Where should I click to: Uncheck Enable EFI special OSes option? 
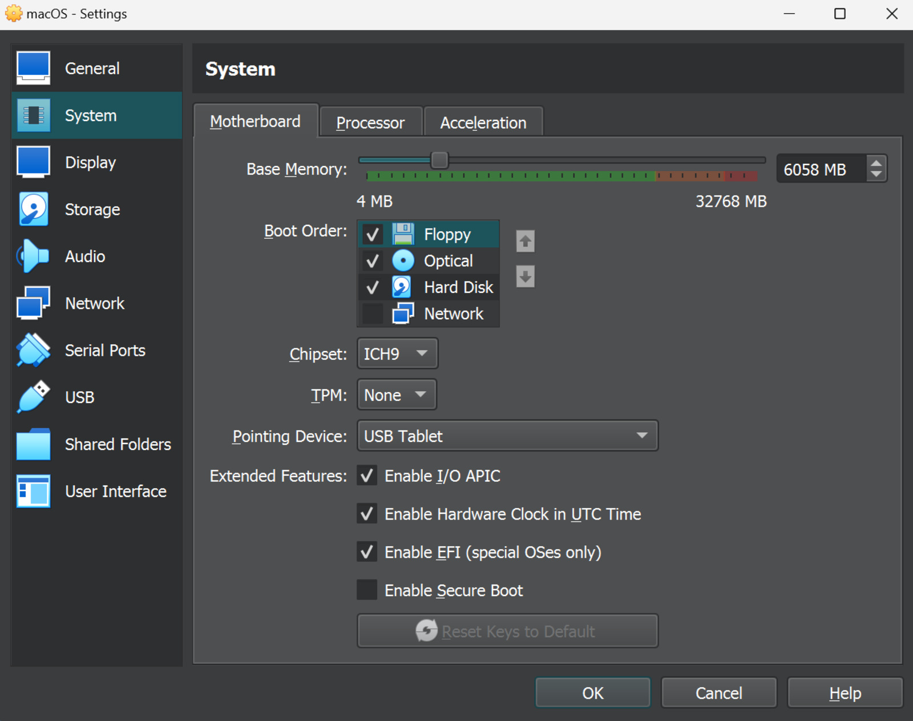pos(367,551)
